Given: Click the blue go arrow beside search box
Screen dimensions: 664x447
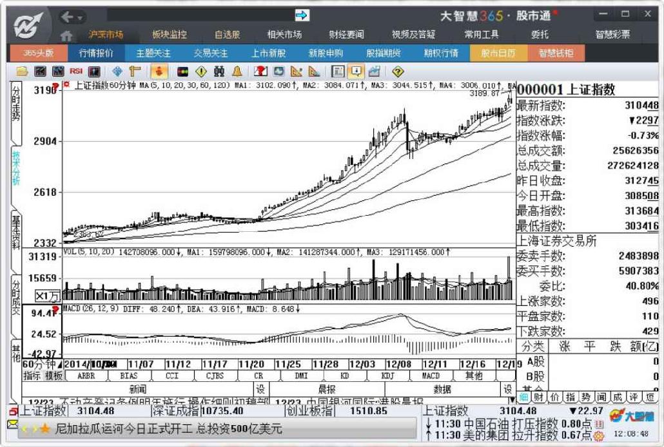Looking at the screenshot, I should [x=302, y=15].
